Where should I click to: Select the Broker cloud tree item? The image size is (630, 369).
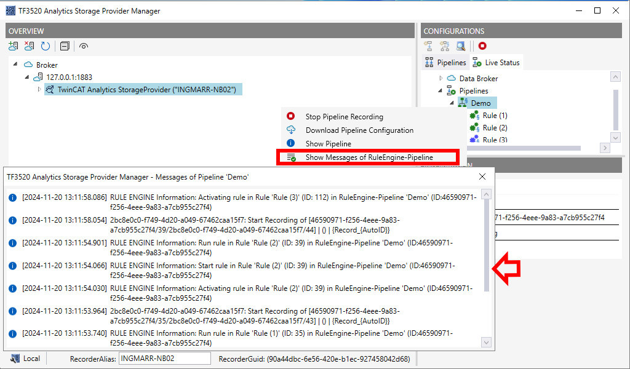(41, 65)
